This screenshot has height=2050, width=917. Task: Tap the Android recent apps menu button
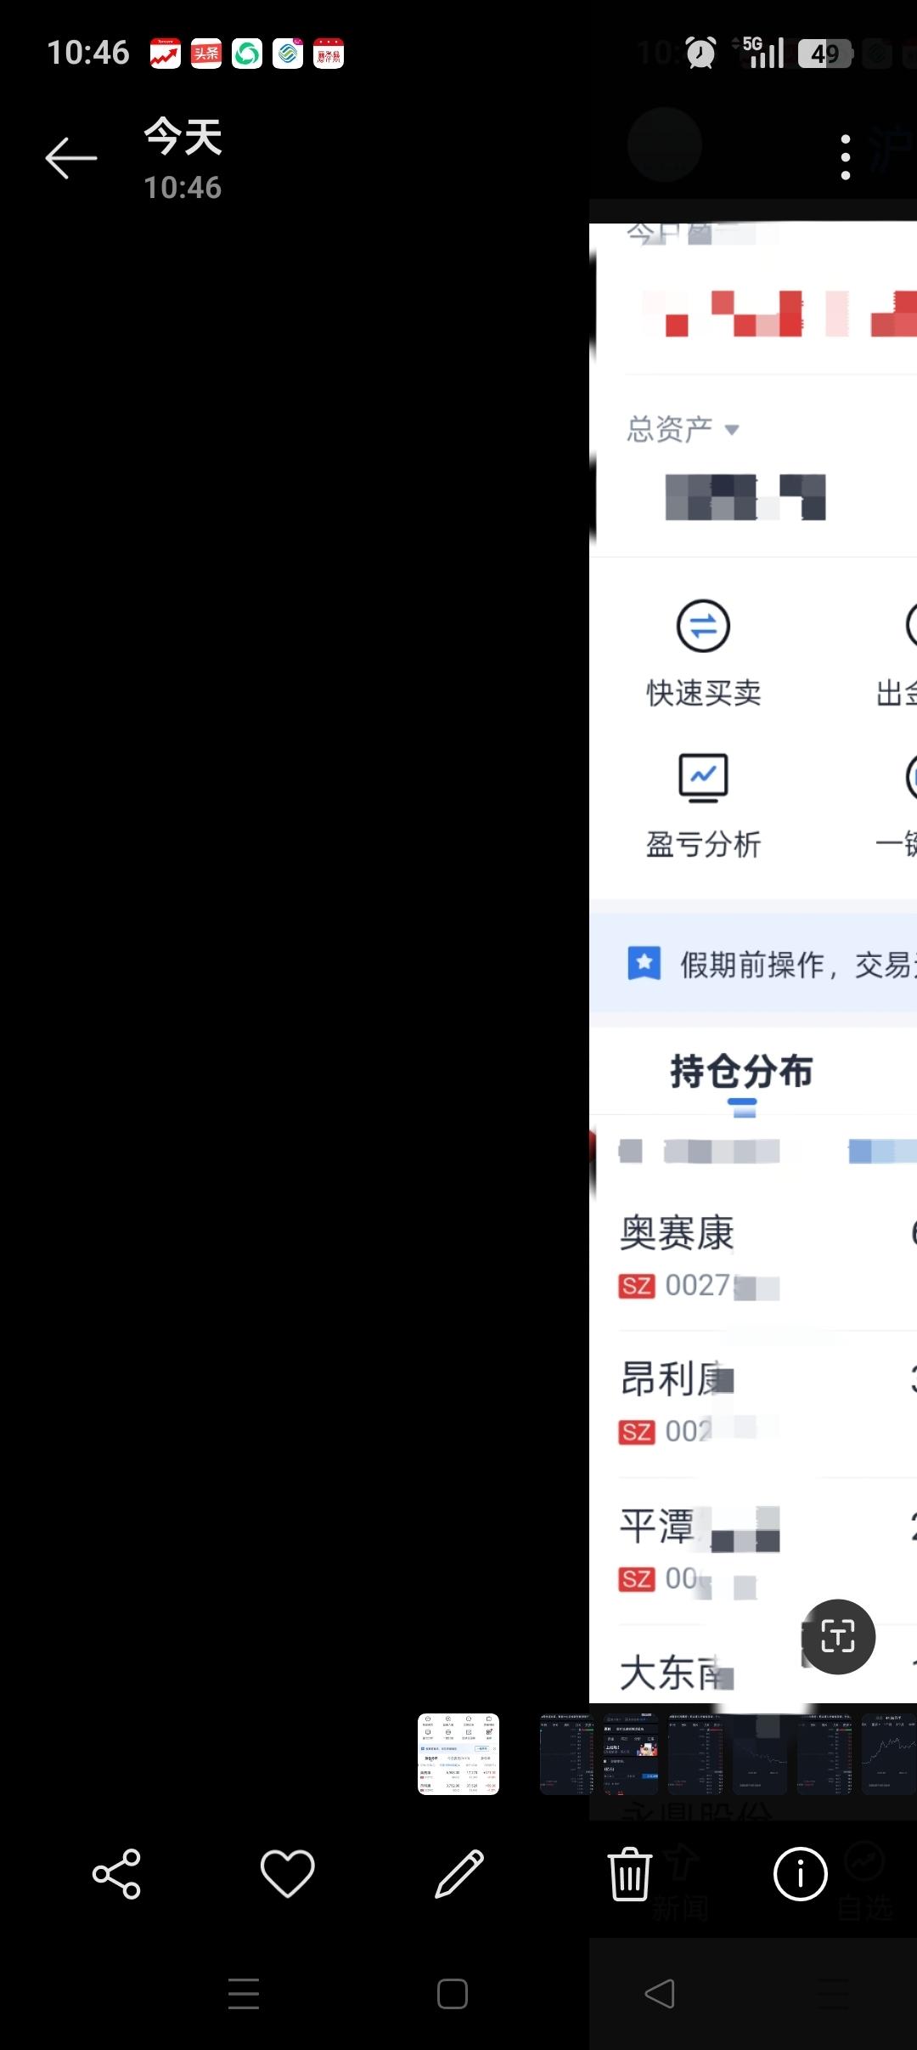tap(244, 1994)
